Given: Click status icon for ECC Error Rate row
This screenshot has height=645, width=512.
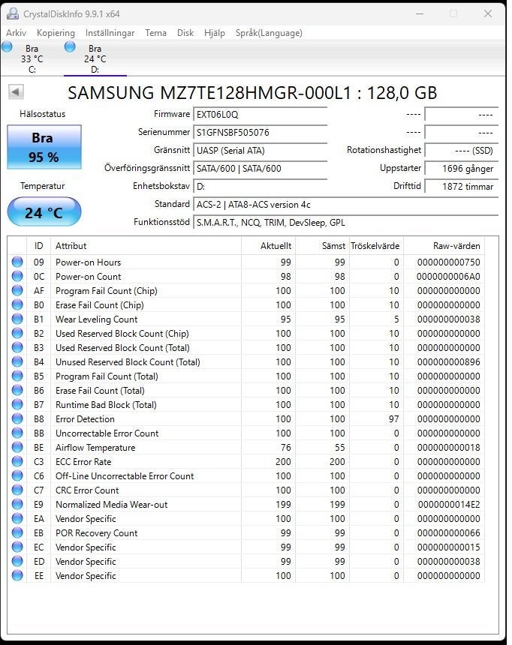Looking at the screenshot, I should click(x=17, y=461).
